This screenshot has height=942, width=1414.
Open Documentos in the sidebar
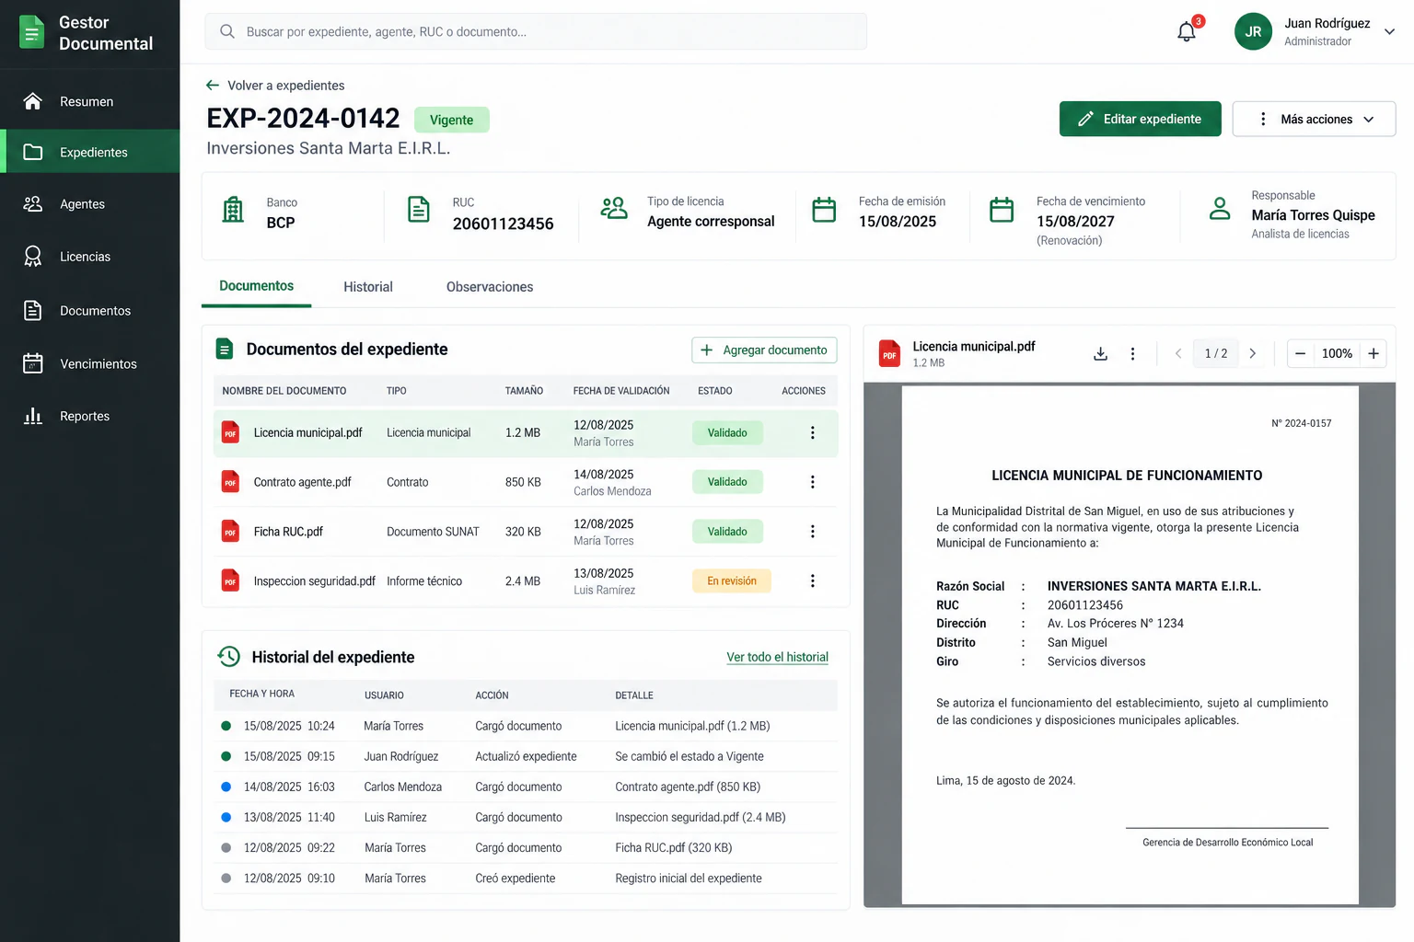point(89,310)
